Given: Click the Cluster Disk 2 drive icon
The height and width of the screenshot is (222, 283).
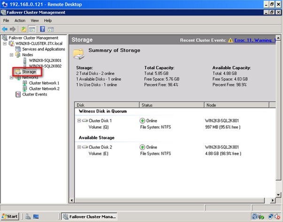Looking at the screenshot, I should tap(85, 147).
